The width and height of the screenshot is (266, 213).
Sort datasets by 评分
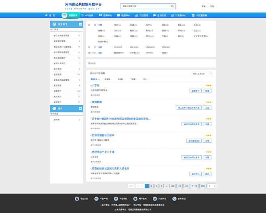point(146,79)
